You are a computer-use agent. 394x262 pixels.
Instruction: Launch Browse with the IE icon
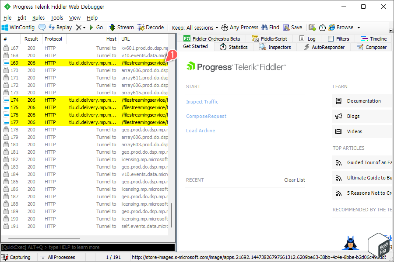tap(341, 28)
